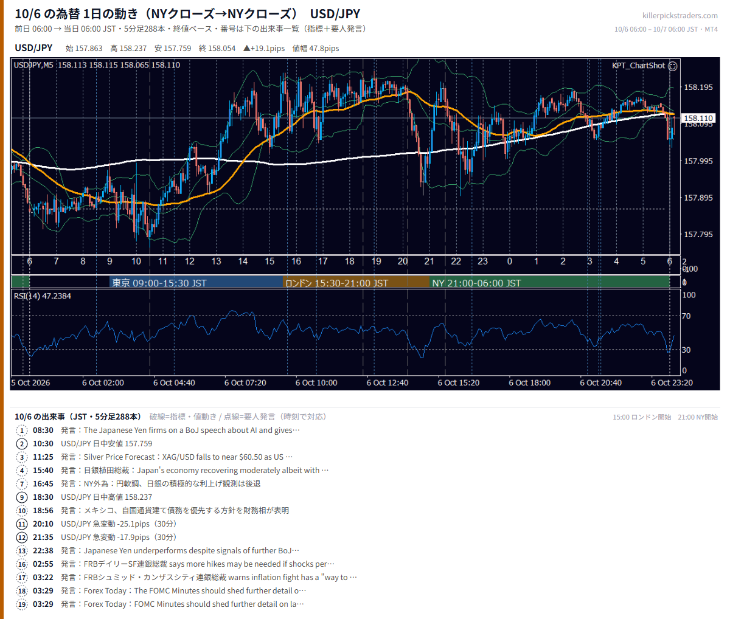
Task: Click hour 0 on the chart hour axis
Action: [x=509, y=261]
